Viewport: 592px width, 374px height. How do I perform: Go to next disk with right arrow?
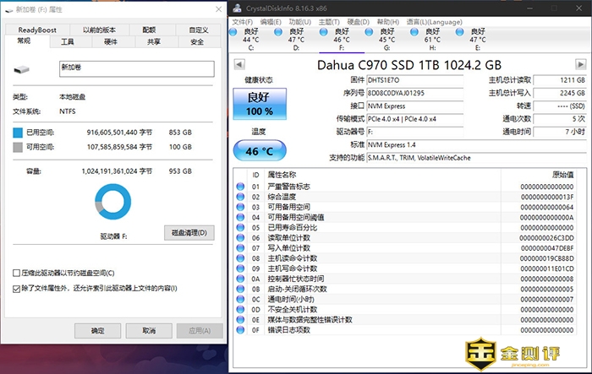point(582,63)
